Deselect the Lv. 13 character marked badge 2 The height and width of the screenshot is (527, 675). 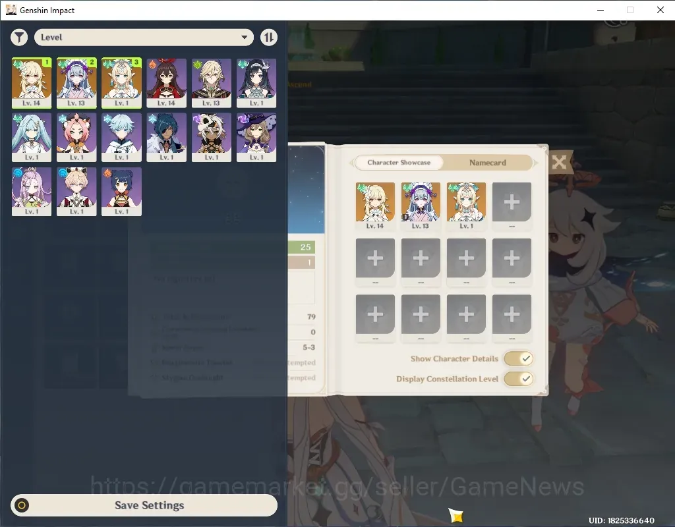tap(76, 83)
